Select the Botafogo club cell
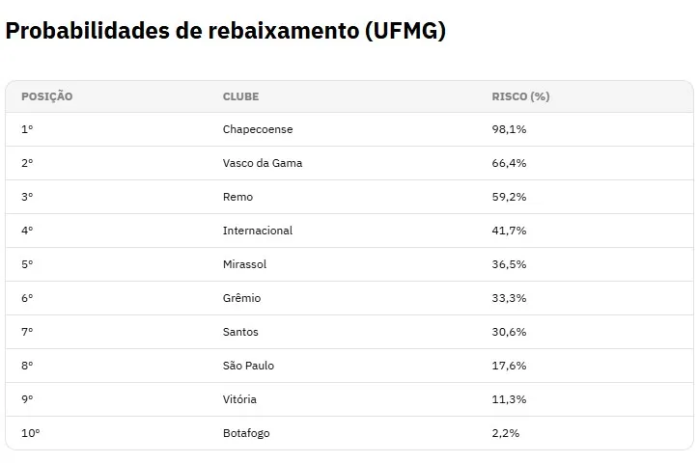Image resolution: width=698 pixels, height=463 pixels. [x=246, y=433]
